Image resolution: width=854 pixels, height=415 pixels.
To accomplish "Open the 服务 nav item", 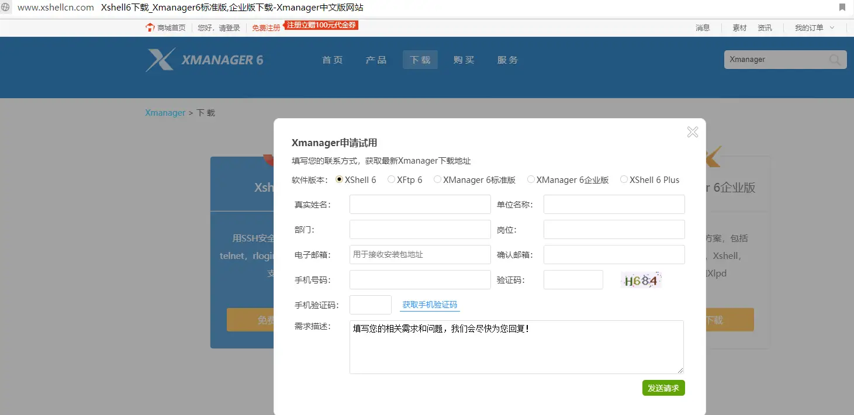I will click(x=507, y=60).
